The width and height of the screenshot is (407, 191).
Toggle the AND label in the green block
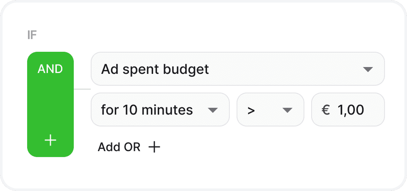click(50, 69)
